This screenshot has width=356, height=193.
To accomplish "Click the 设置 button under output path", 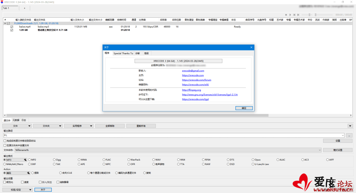I will (x=338, y=141).
